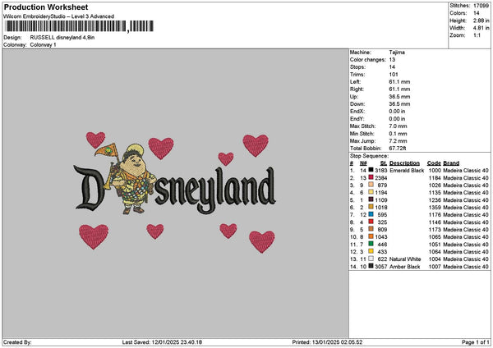Screen dimensions: 493x348
Task: Click 'Wilcom EmbroideryStudio – Level 3 Advanced' text
Action: (58, 16)
